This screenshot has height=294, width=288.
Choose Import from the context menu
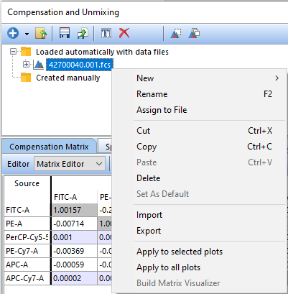pyautogui.click(x=199, y=215)
